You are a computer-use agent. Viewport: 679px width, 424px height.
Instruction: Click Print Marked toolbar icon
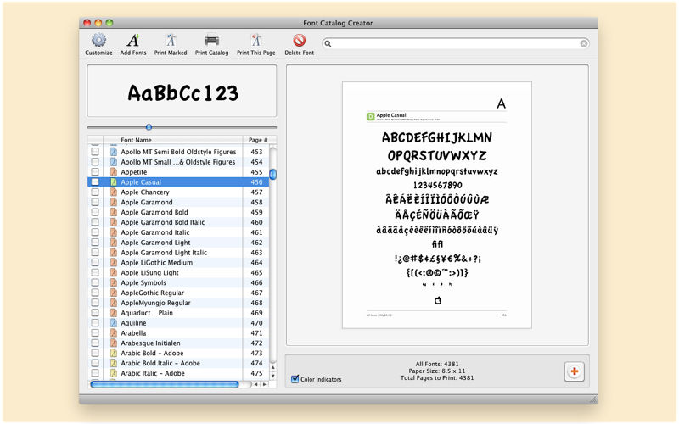tap(171, 40)
